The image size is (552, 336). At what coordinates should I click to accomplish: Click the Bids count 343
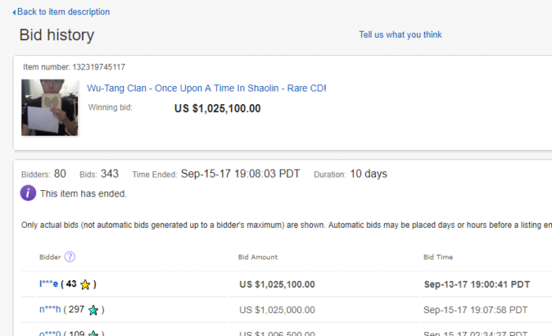(x=110, y=174)
